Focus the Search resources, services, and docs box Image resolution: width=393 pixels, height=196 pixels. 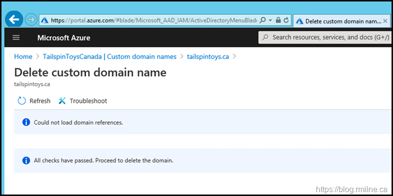point(325,37)
